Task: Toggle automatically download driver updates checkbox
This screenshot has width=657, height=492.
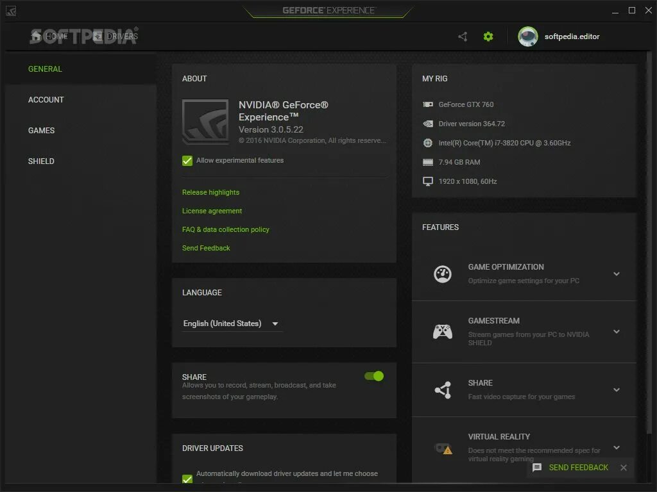Action: coord(187,479)
